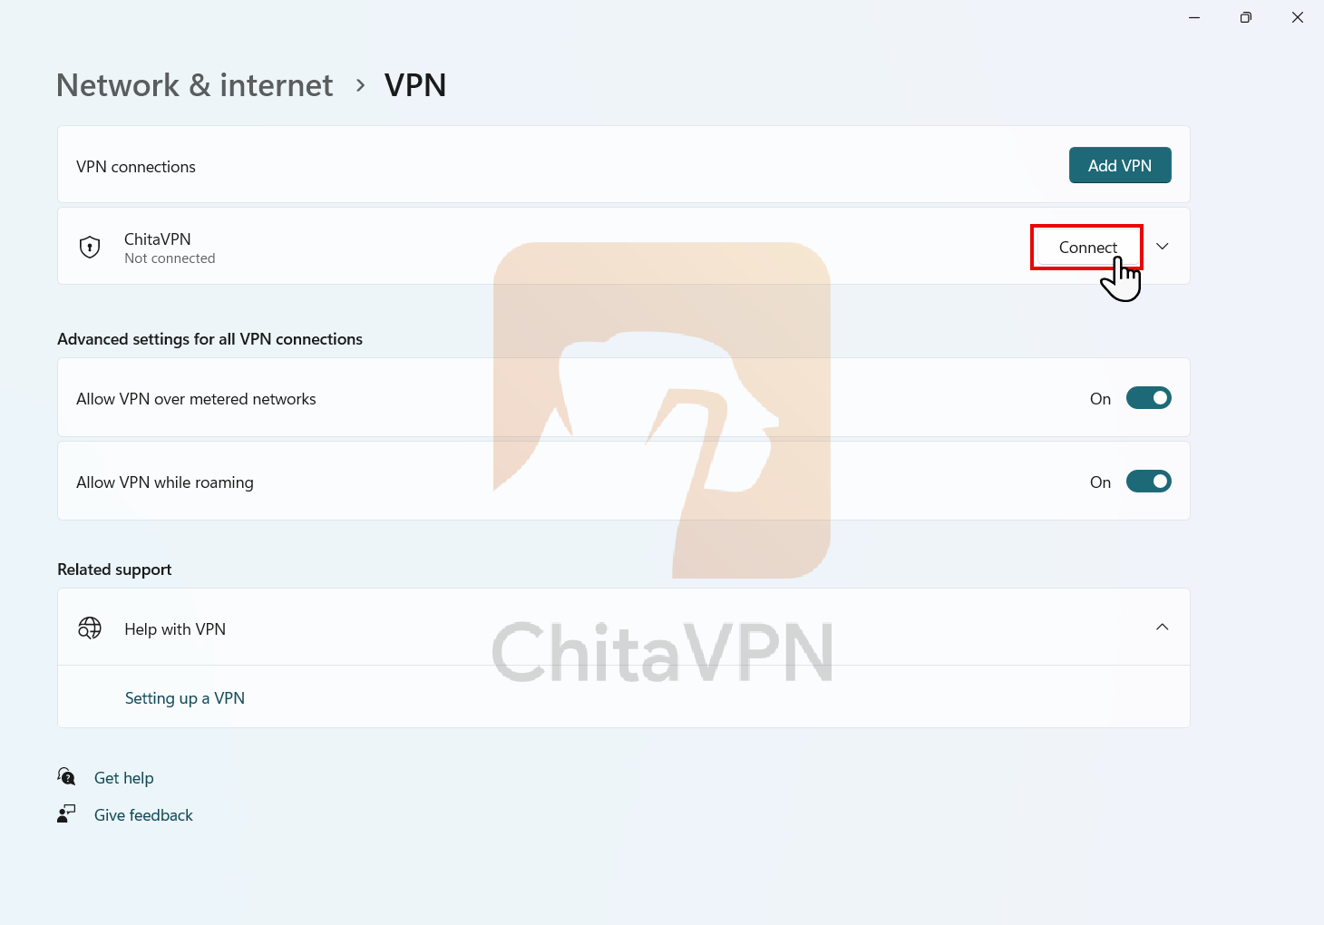Go back to Network & internet
The height and width of the screenshot is (925, 1324).
click(195, 85)
